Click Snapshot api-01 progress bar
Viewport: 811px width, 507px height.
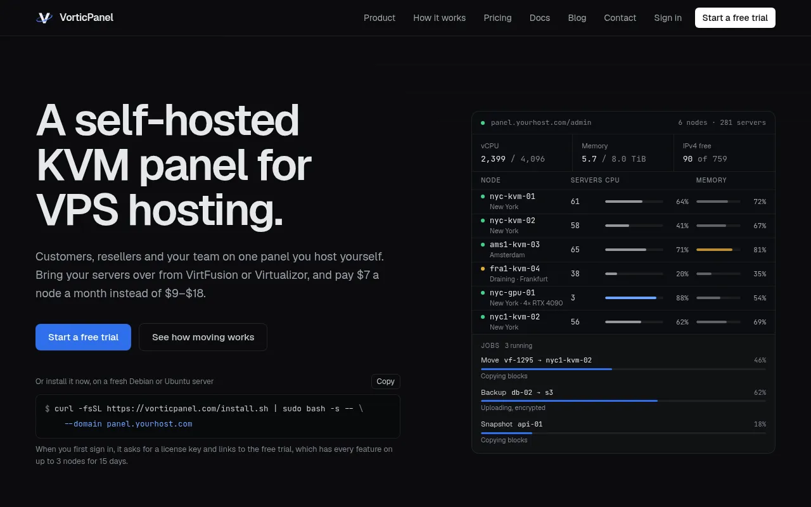(623, 433)
